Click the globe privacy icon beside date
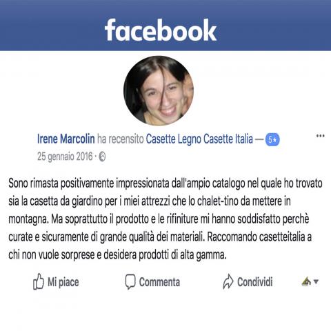The width and height of the screenshot is (331, 331). (x=102, y=157)
